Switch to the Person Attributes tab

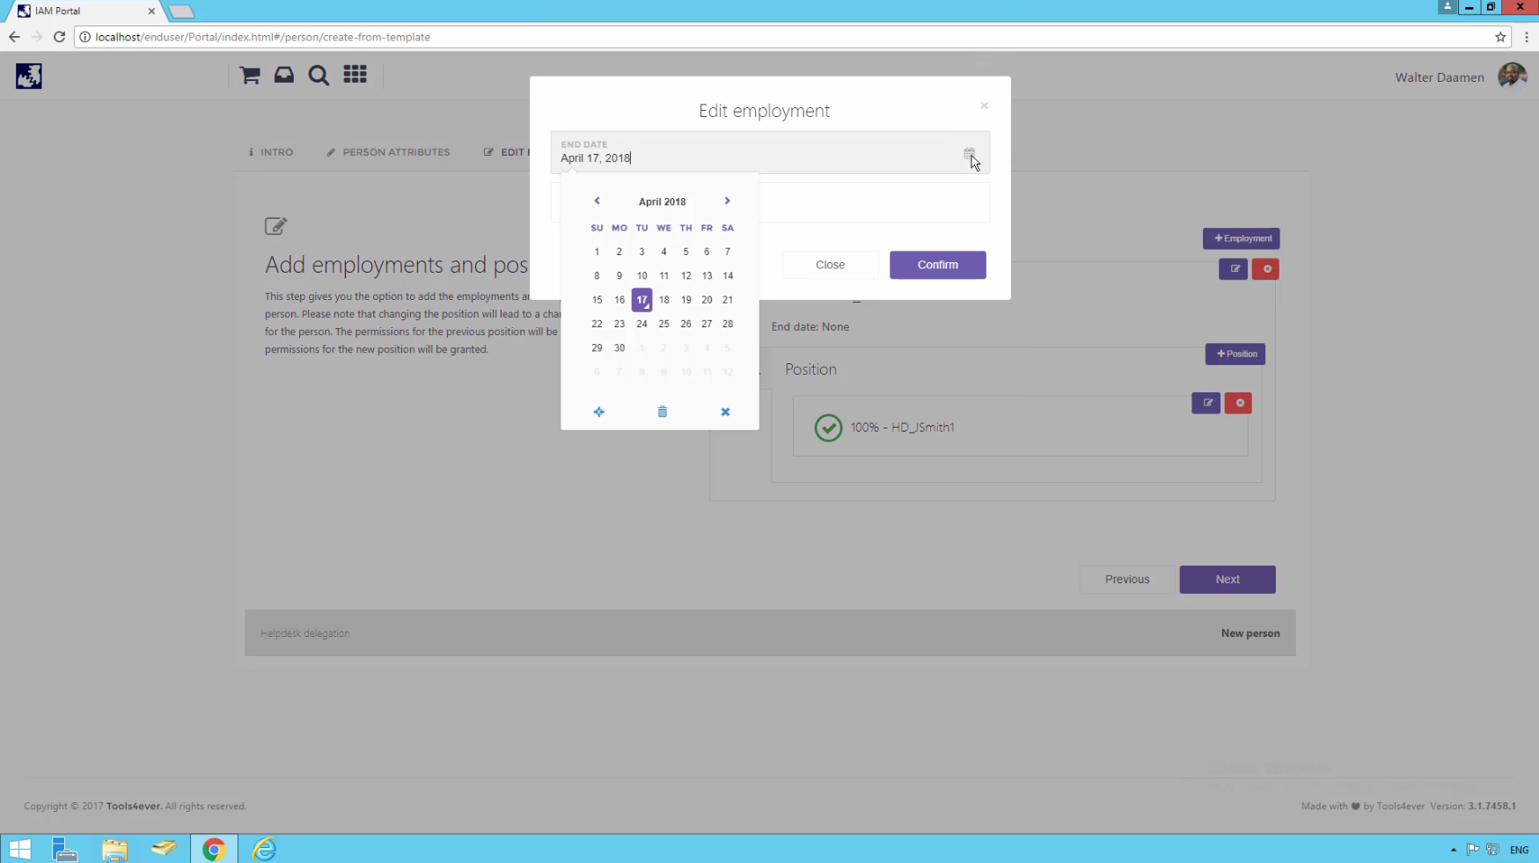(x=388, y=152)
